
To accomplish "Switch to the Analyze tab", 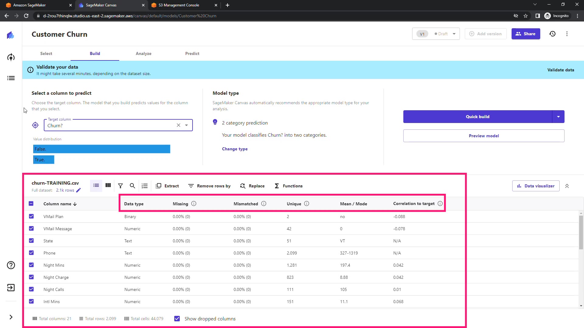I will pos(144,53).
